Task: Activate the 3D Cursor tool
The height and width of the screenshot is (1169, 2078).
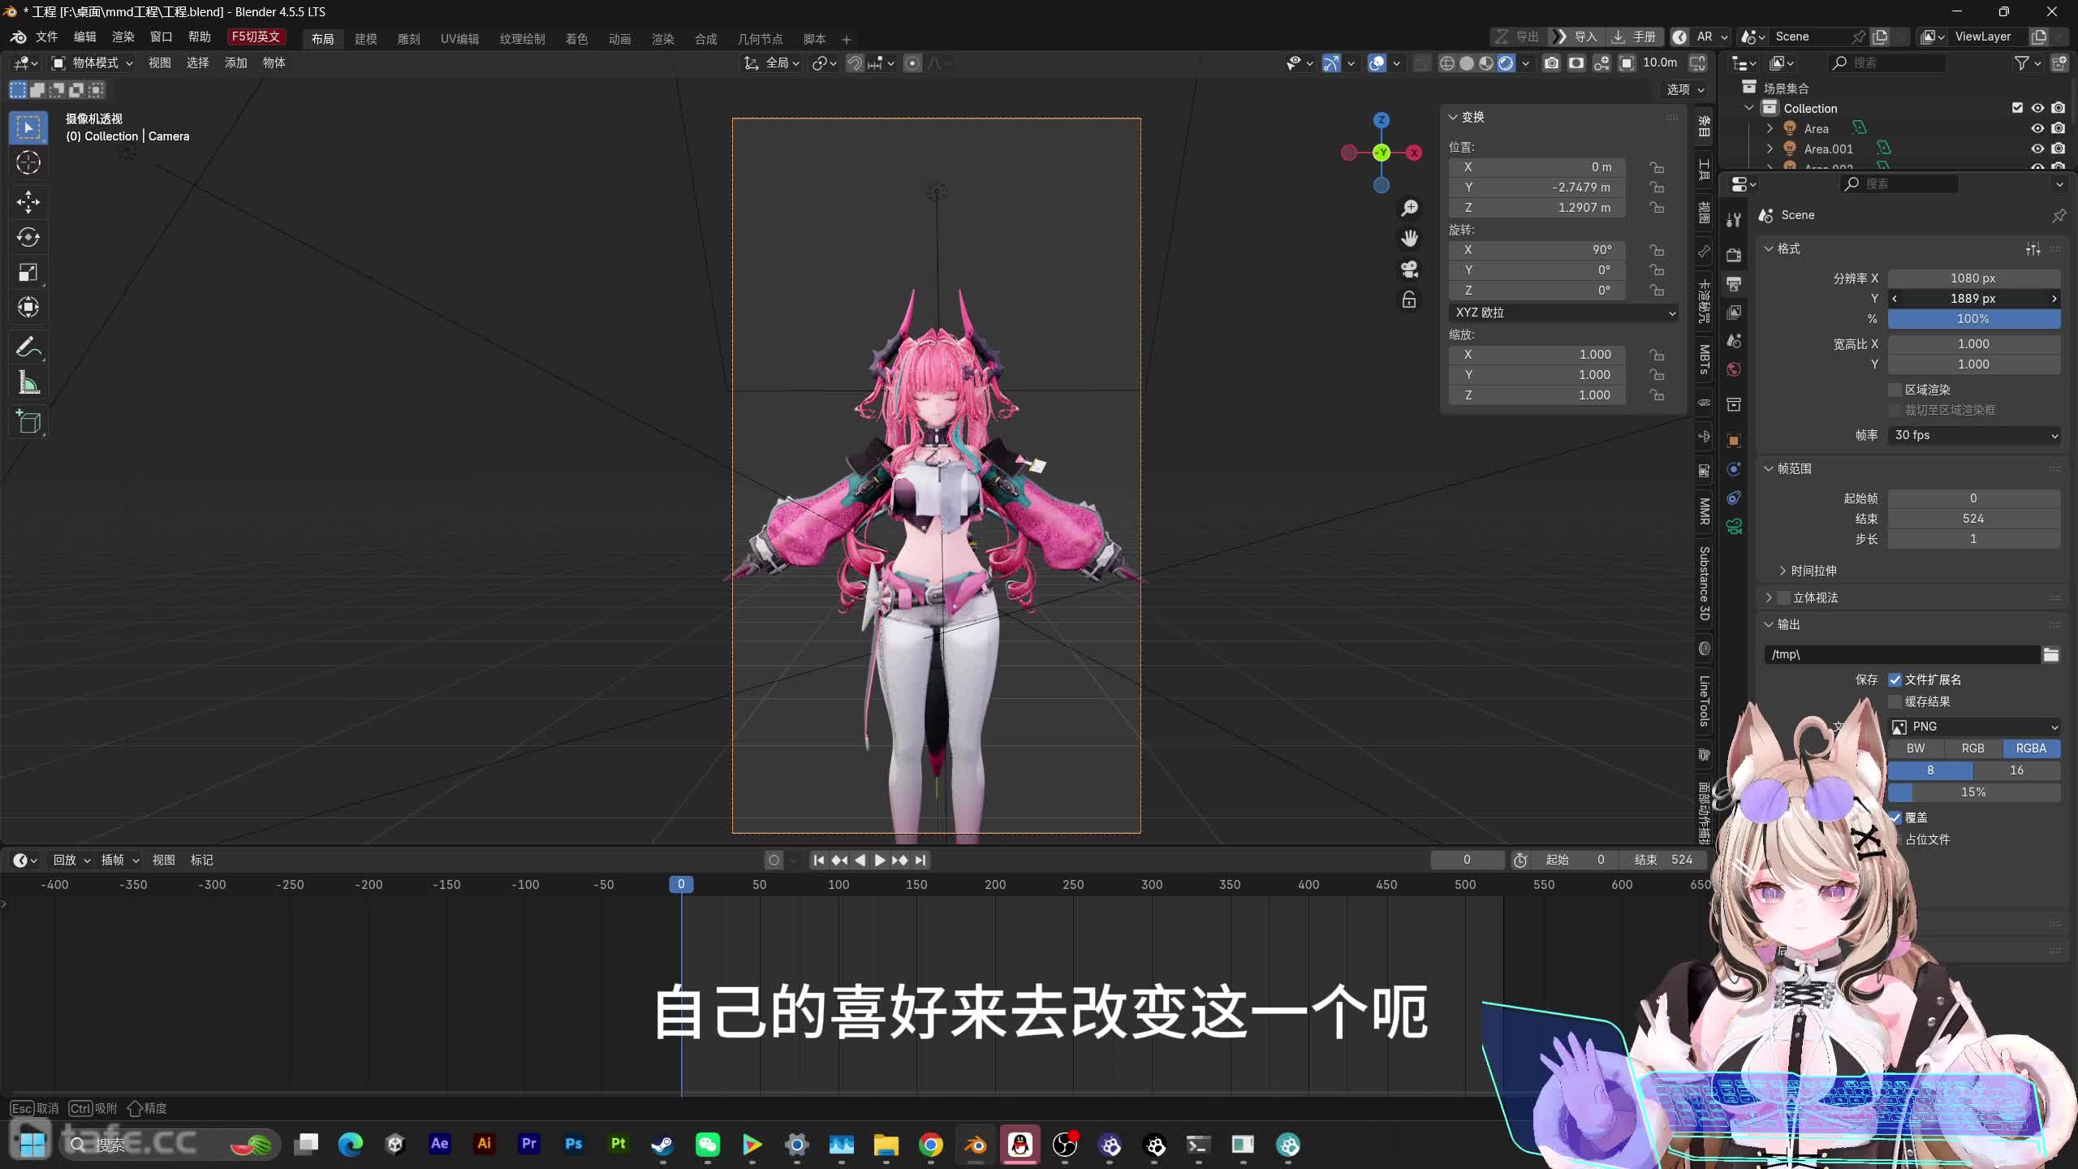Action: coord(28,163)
